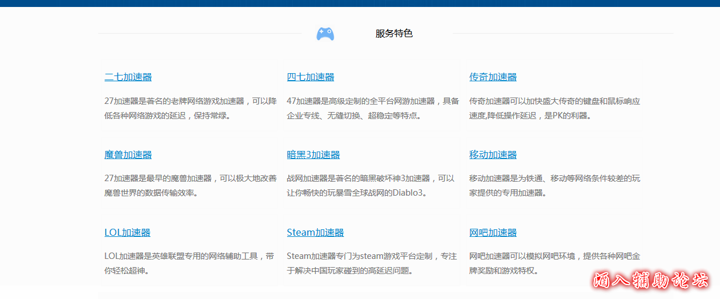
Task: Click the description starting 传奇加速器可以加快盛大传奇
Action: click(x=555, y=108)
